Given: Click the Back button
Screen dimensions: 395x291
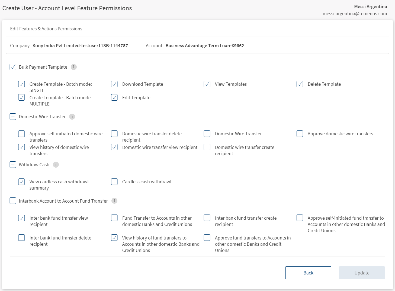Looking at the screenshot, I should pyautogui.click(x=308, y=273).
